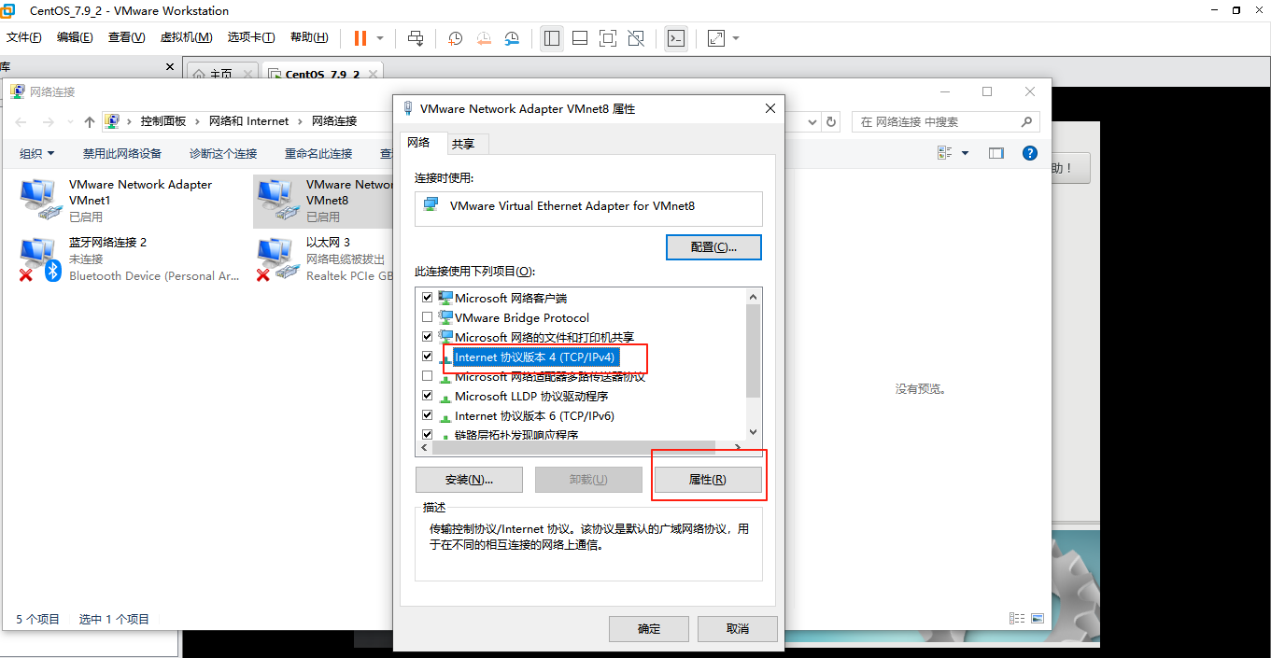Open the pause button dropdown arrow

(380, 38)
